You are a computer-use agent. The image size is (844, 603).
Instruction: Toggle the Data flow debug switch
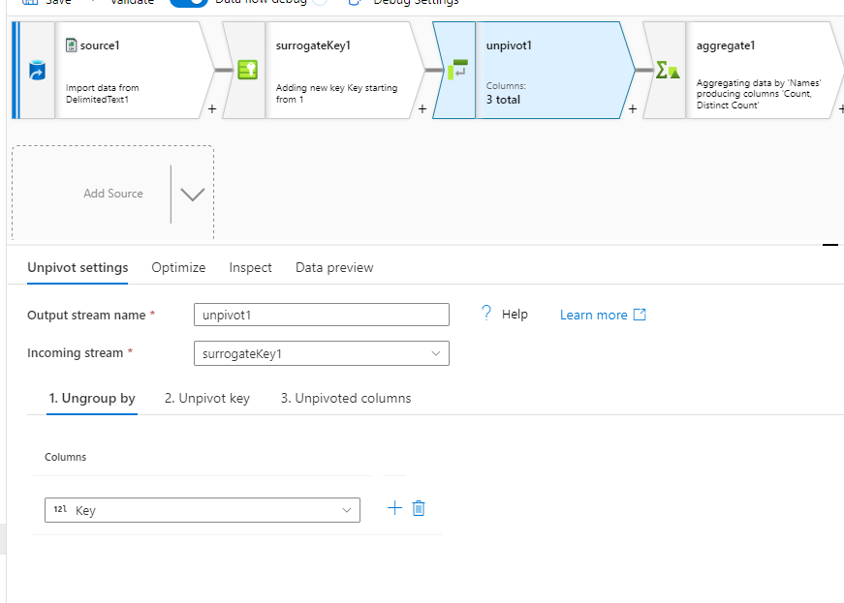point(189,2)
